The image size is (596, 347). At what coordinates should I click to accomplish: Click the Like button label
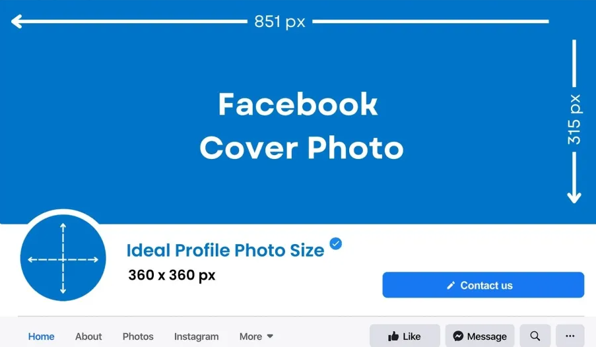(412, 336)
